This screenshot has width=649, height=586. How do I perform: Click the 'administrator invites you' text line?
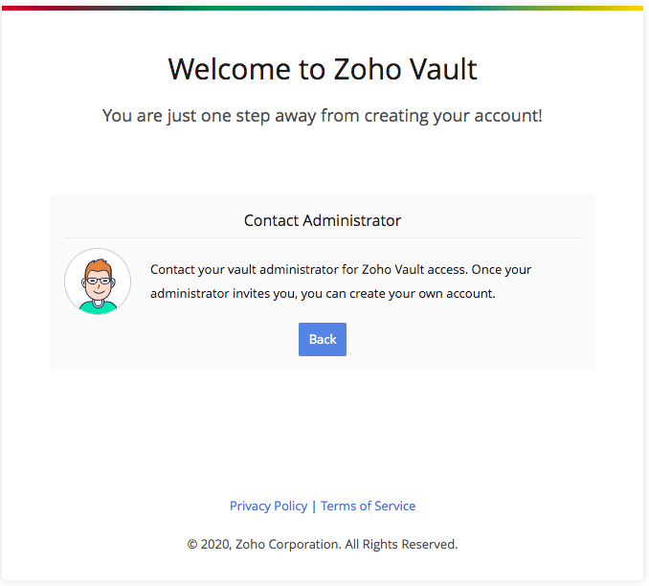(323, 293)
